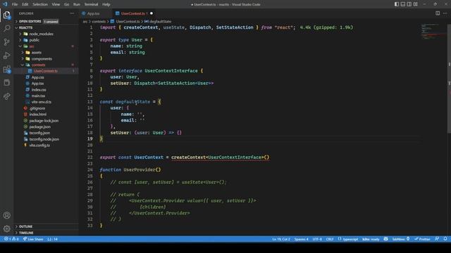This screenshot has height=253, width=451.
Task: Click the degfaultState breadcrumb symbol
Action: click(x=158, y=22)
